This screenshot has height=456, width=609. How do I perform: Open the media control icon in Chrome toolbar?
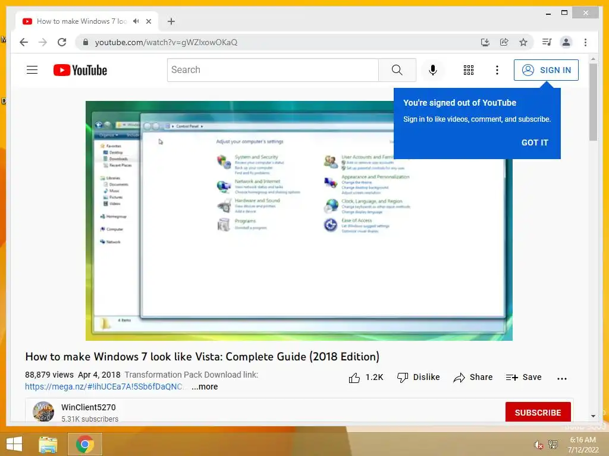[547, 42]
